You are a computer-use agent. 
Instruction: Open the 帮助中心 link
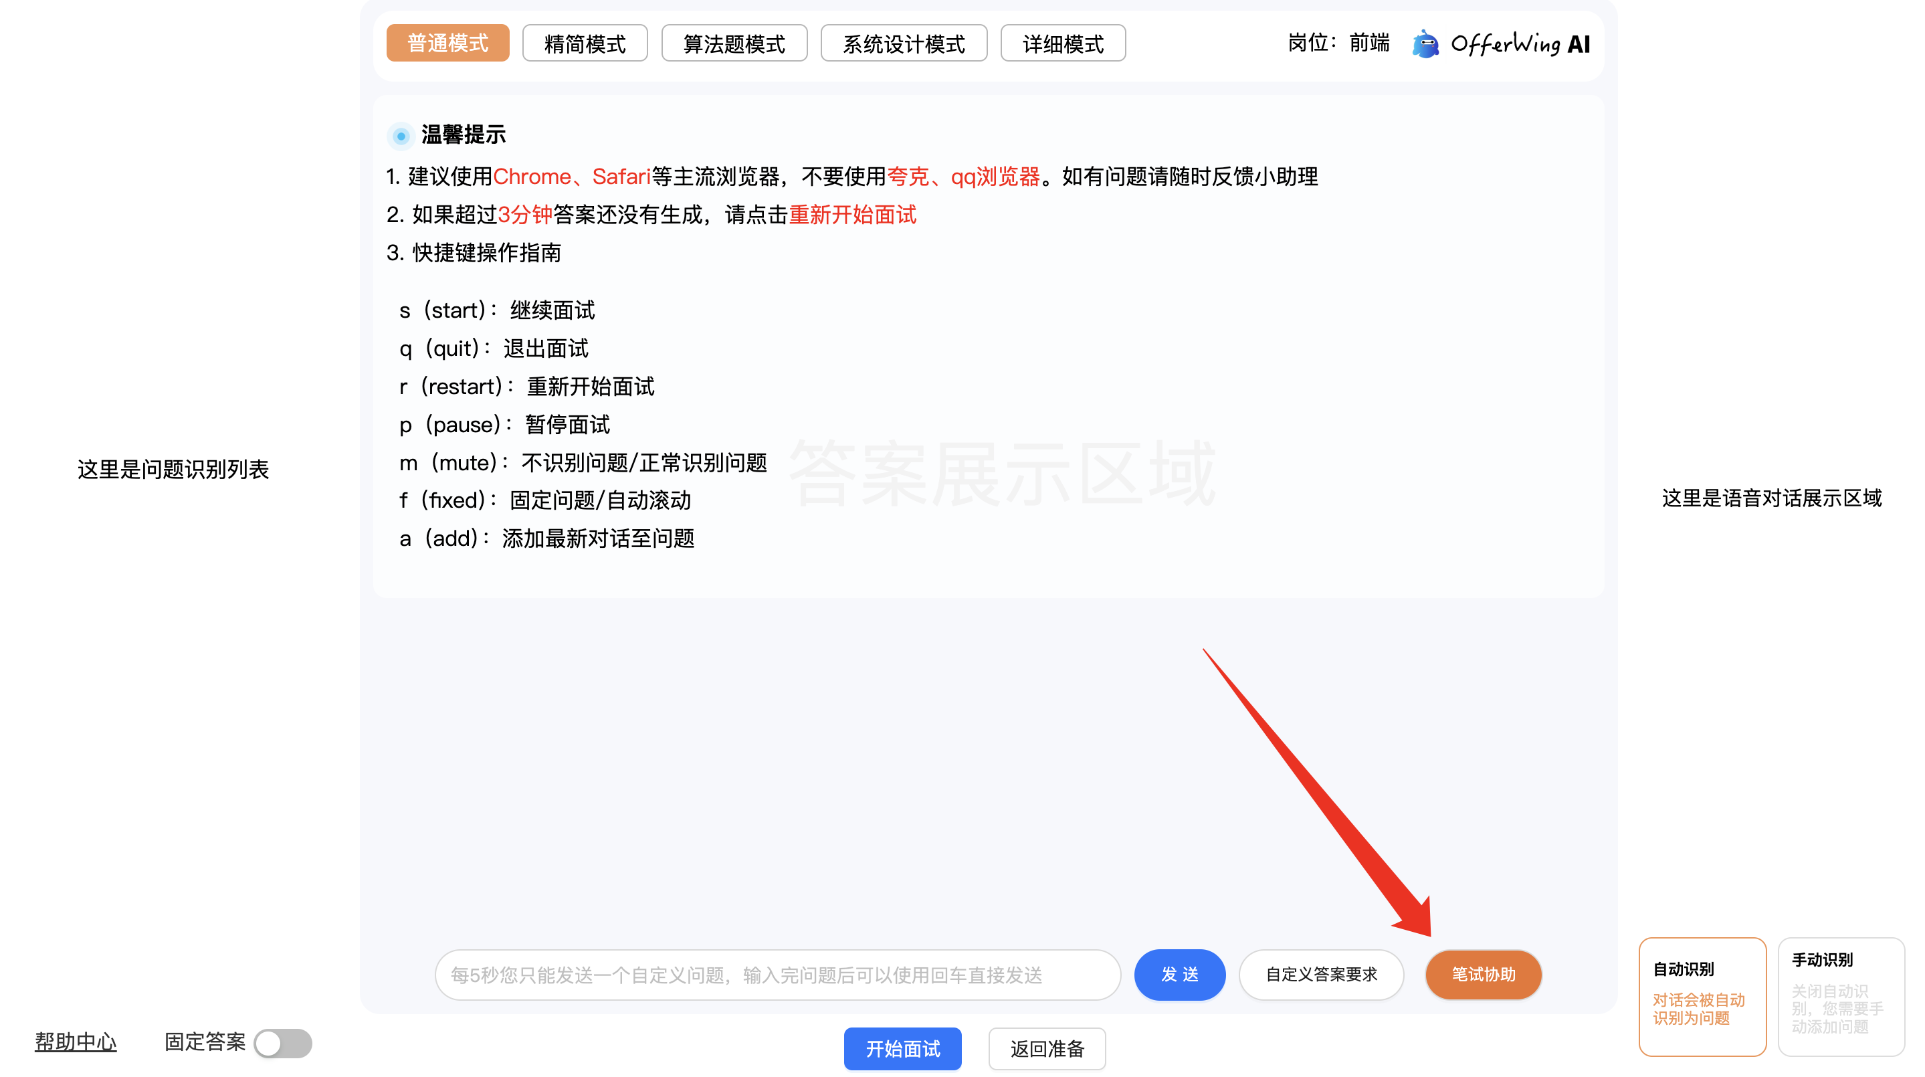pos(76,1041)
